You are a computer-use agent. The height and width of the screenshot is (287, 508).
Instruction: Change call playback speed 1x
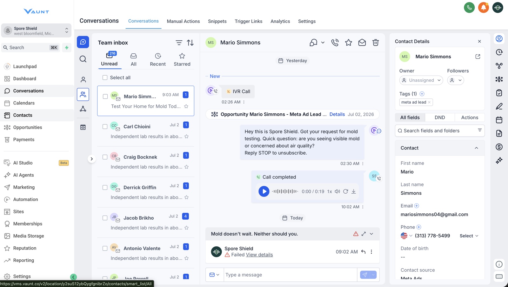[330, 191]
